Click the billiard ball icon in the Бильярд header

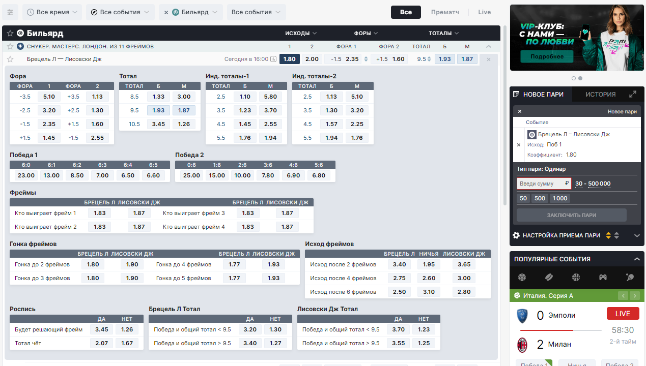click(x=20, y=34)
